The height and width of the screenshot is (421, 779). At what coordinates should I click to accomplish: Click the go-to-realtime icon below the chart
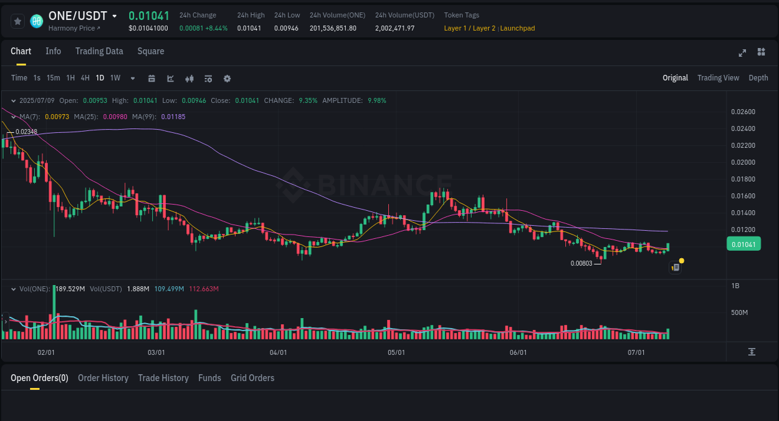(752, 352)
